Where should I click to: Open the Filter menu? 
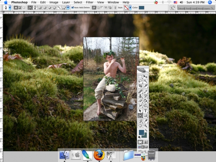click(x=90, y=3)
